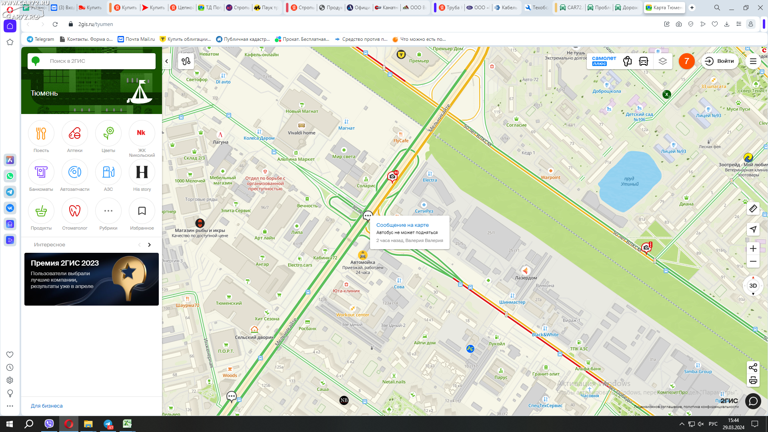The width and height of the screenshot is (768, 432).
Task: Open Opera sidebar WhatsApp icon
Action: (10, 176)
